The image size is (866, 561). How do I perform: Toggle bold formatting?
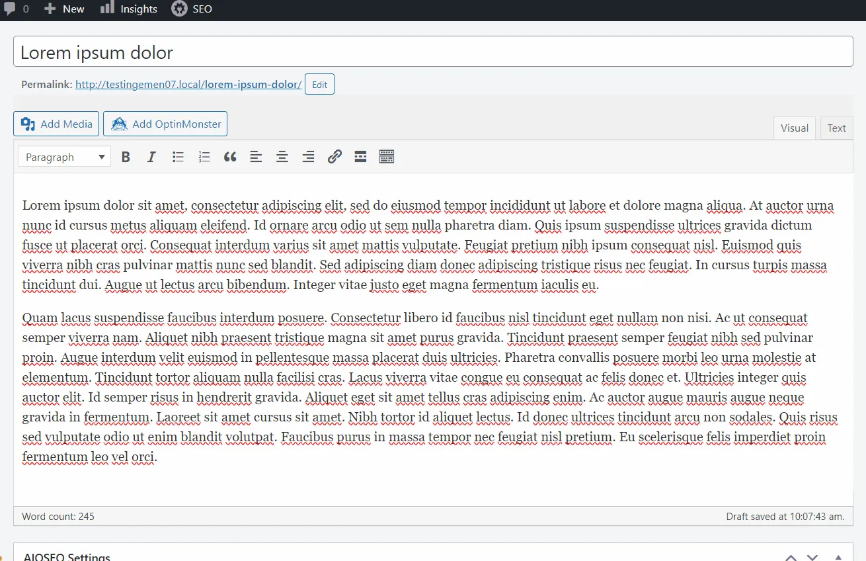126,157
